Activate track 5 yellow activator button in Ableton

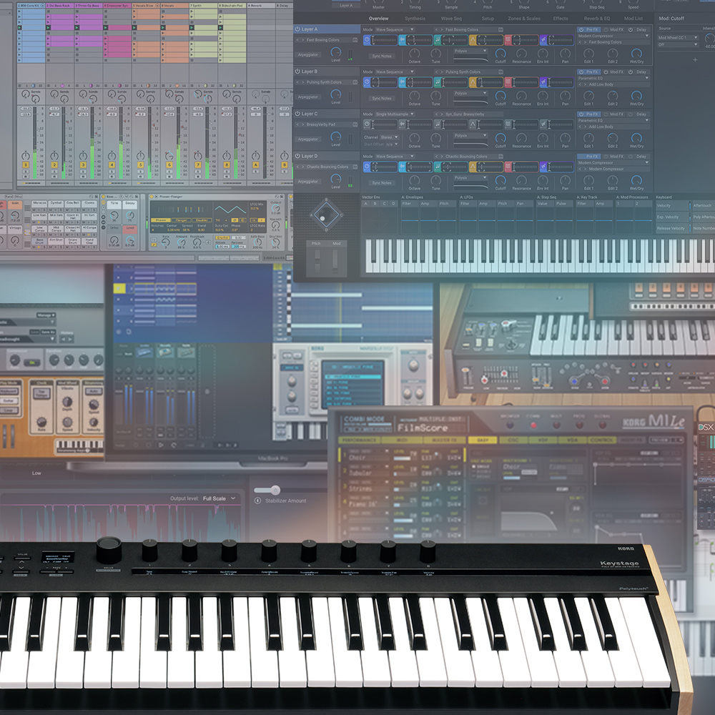coord(140,165)
